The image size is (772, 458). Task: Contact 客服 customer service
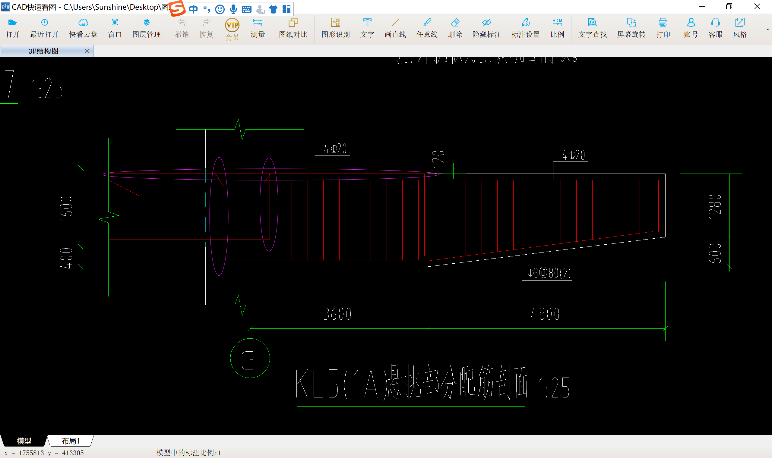tap(716, 28)
